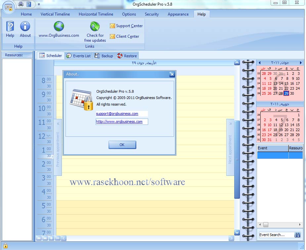The width and height of the screenshot is (306, 250).
Task: Open the OrgScheduler application orb menu
Action: (9, 8)
